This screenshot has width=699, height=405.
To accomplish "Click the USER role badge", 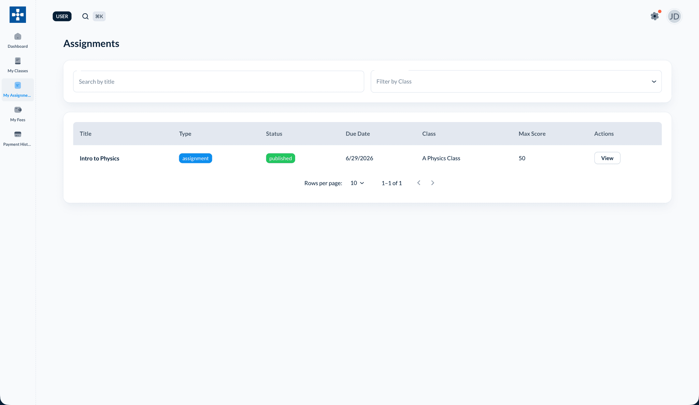I will (x=62, y=16).
